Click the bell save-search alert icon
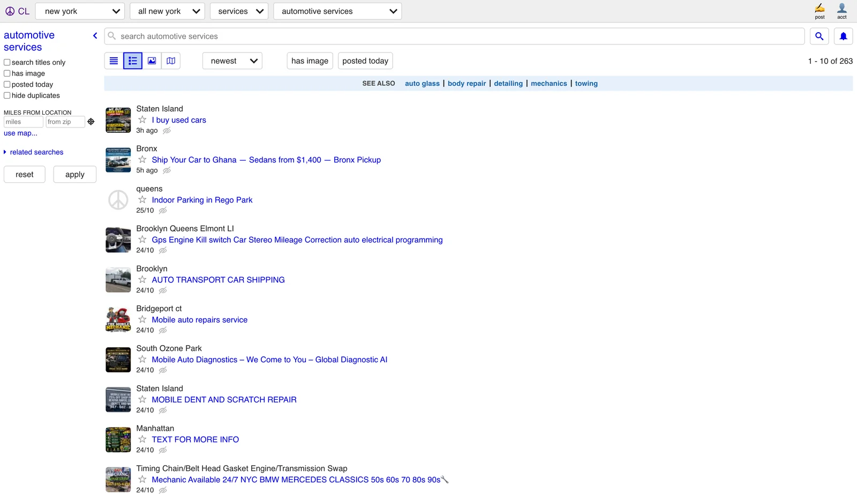 click(843, 36)
